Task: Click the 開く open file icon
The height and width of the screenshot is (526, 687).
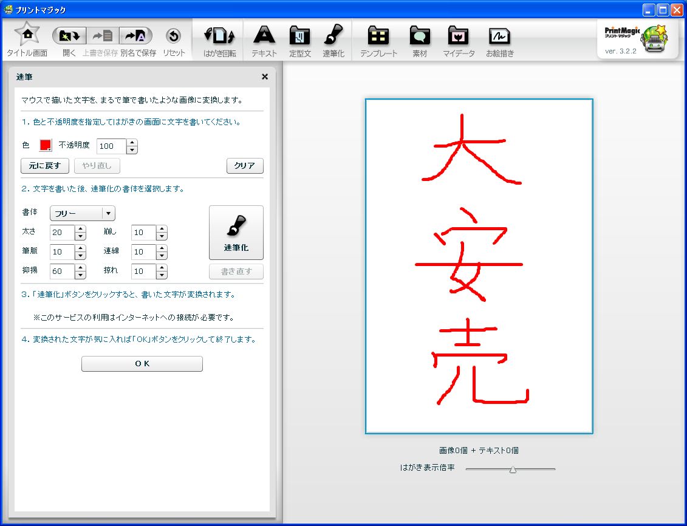Action: 69,36
